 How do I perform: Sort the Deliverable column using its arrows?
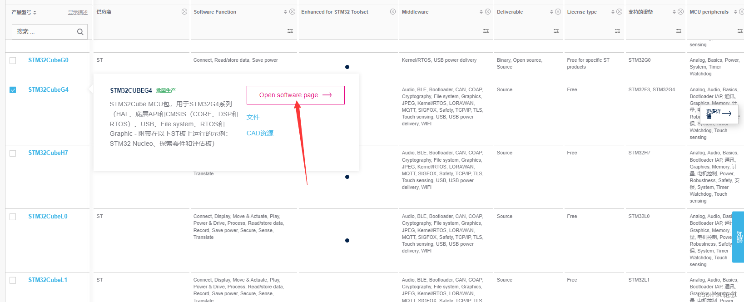[x=552, y=12]
